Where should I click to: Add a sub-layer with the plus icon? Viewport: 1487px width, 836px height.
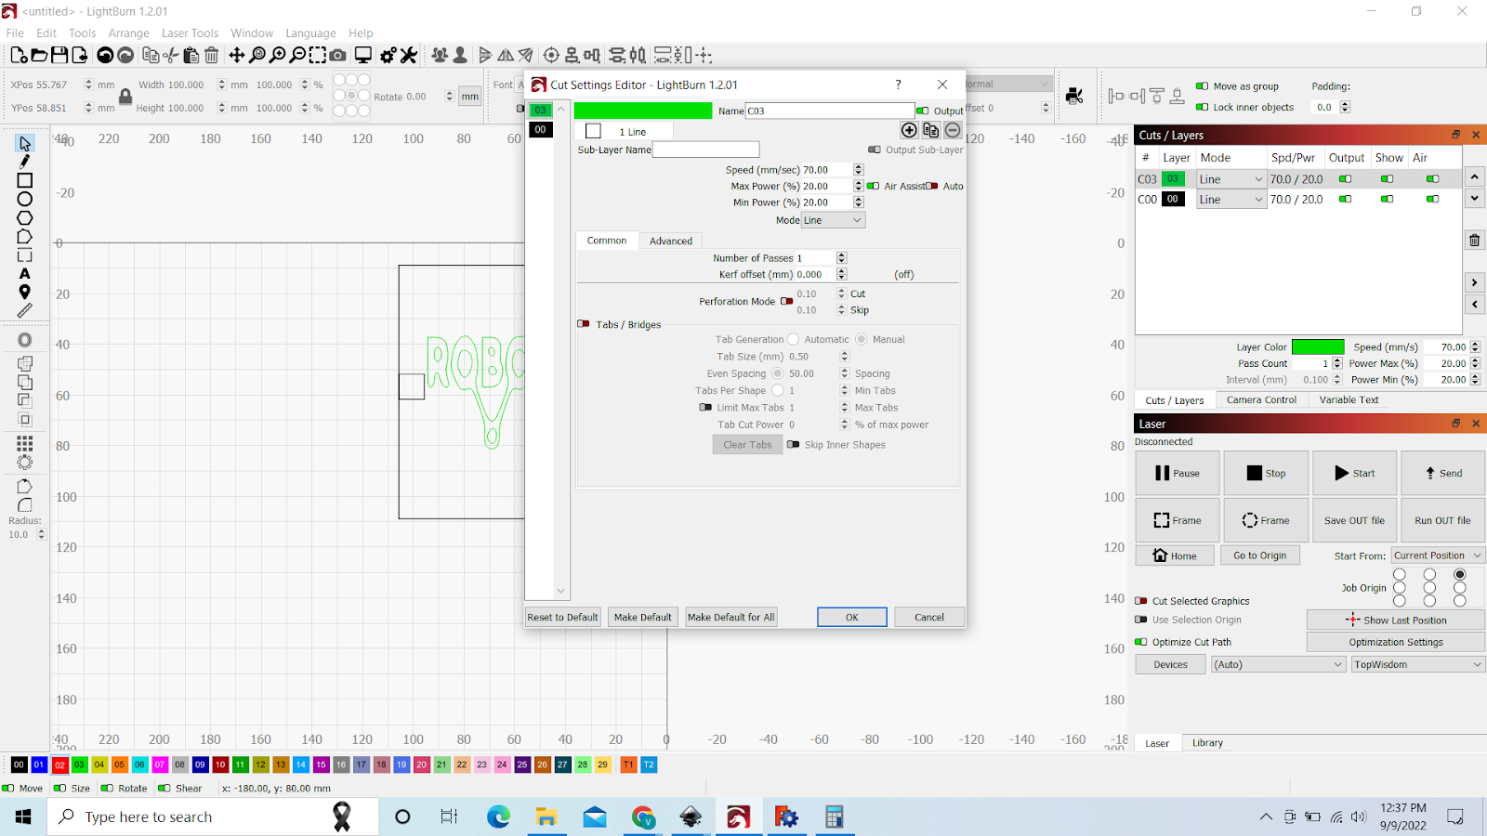(x=909, y=130)
